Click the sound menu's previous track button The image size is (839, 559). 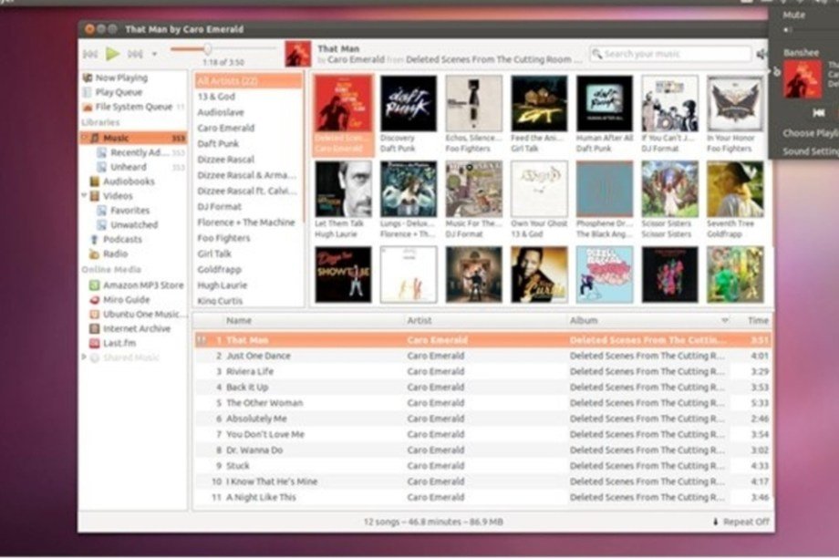[x=818, y=113]
